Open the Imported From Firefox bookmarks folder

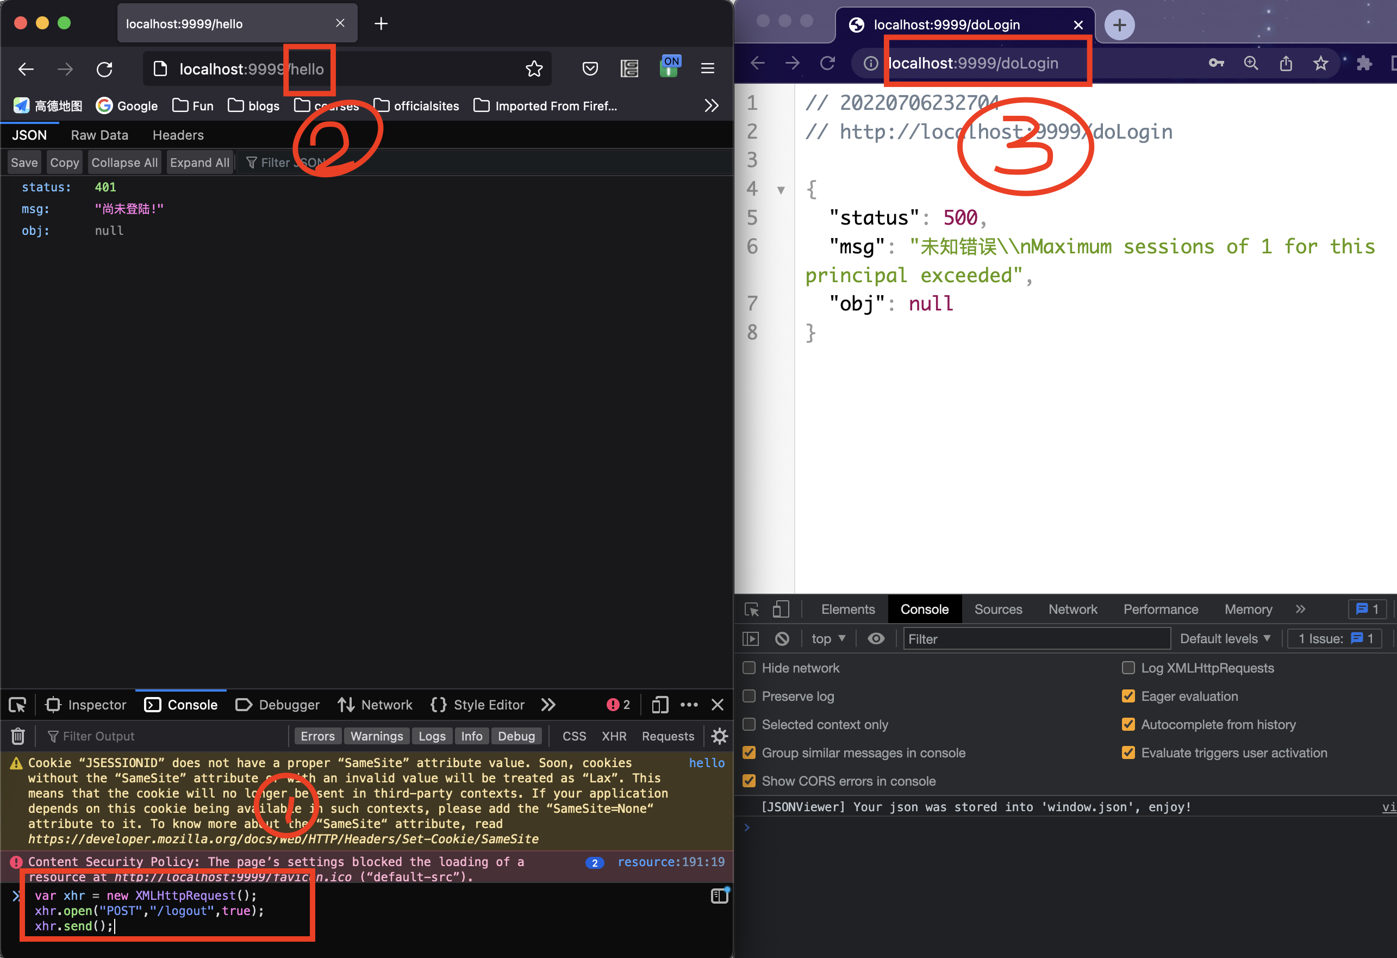point(545,106)
